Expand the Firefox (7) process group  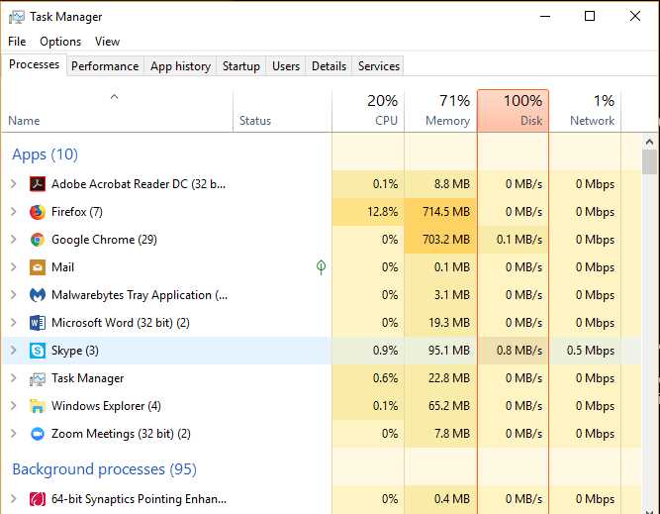tap(14, 212)
